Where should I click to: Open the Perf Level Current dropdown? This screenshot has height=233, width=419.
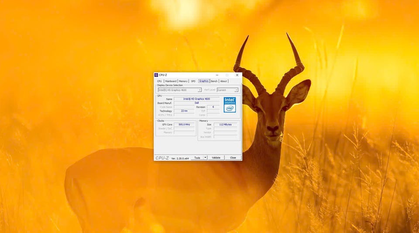[227, 90]
